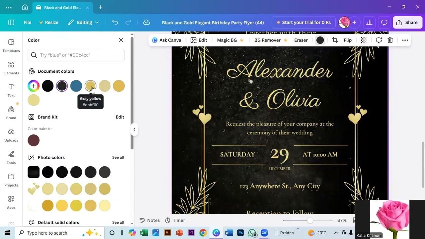Open the Projects sidebar panel
425x239 pixels.
click(11, 180)
